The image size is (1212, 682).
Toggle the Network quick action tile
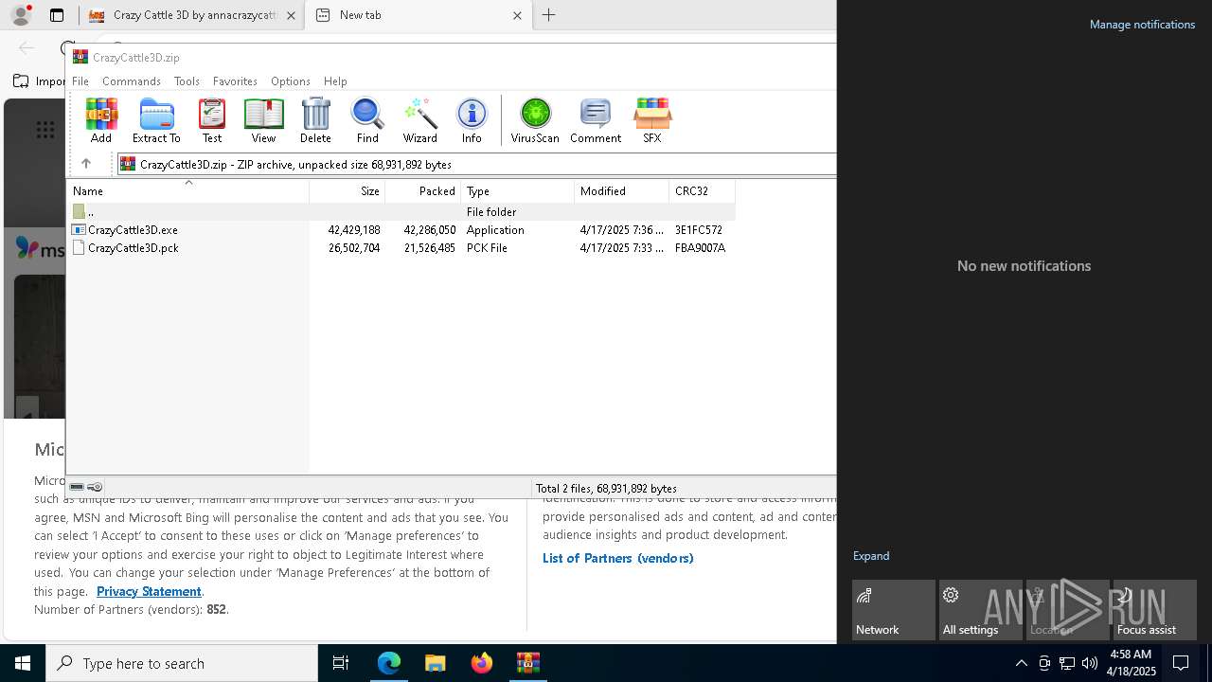[x=894, y=610]
